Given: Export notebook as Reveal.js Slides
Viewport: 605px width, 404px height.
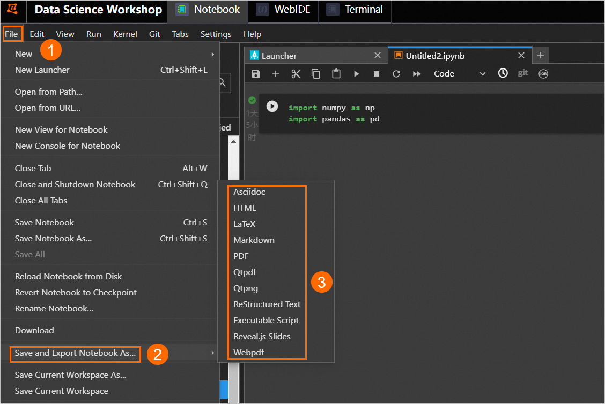Looking at the screenshot, I should [x=276, y=337].
